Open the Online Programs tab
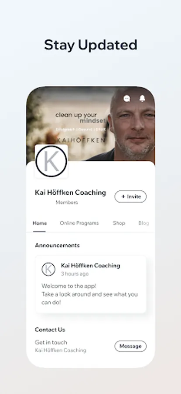The image size is (181, 394). [x=79, y=223]
